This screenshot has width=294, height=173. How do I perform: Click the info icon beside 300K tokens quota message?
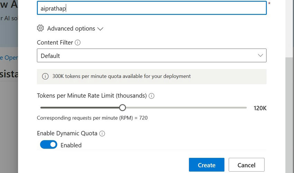(45, 76)
